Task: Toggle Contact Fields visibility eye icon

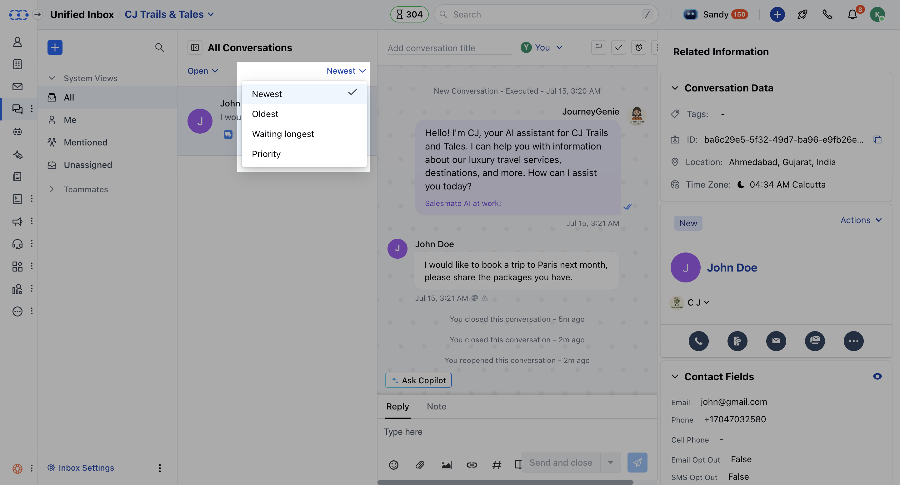Action: (877, 376)
